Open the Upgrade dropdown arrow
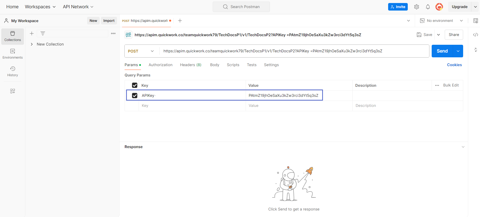This screenshot has width=480, height=217. tap(475, 7)
